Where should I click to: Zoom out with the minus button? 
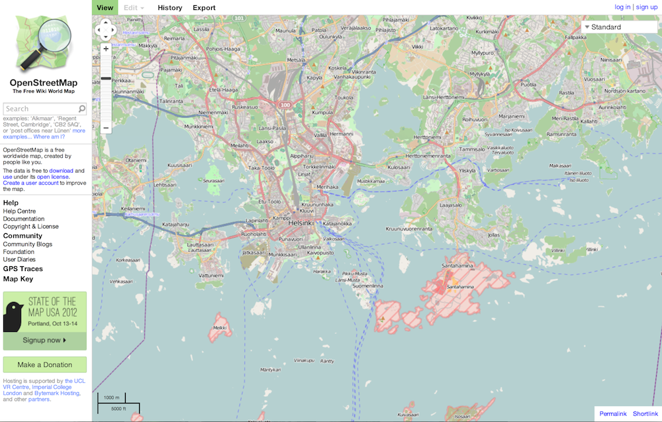point(106,127)
